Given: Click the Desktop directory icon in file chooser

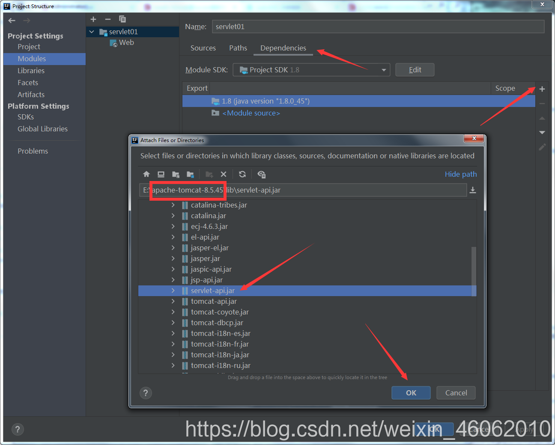Looking at the screenshot, I should [161, 174].
